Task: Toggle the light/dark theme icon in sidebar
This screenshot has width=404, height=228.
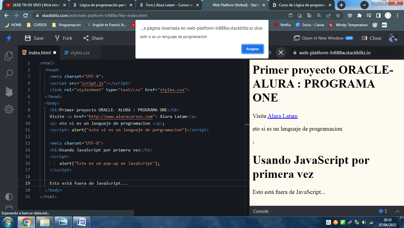Action: tap(9, 197)
